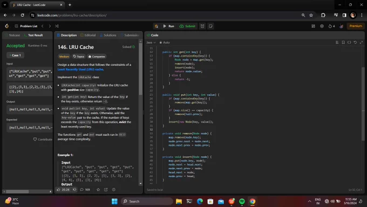Image resolution: width=367 pixels, height=207 pixels.
Task: Open LeetCode settings gear
Action: point(322,26)
